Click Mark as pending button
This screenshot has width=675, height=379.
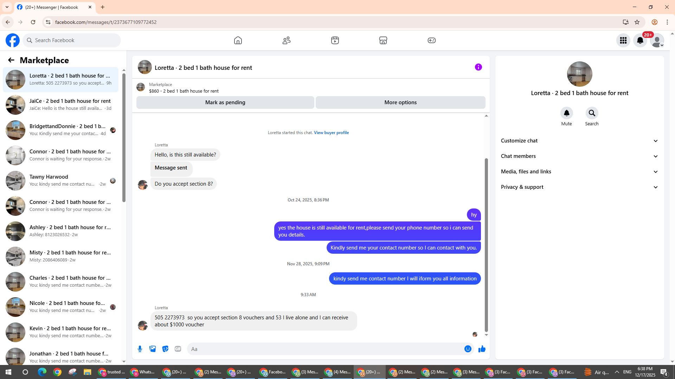pyautogui.click(x=225, y=102)
